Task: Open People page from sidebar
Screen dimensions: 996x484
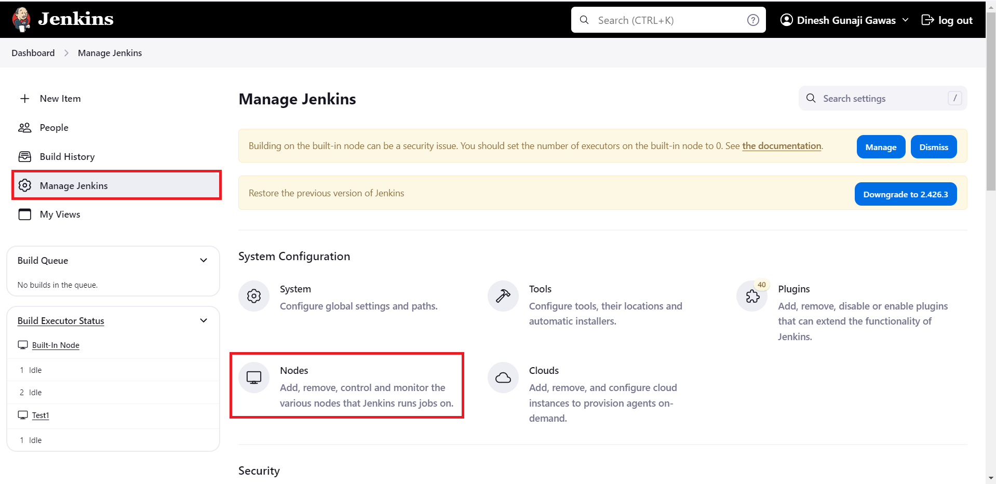Action: point(116,128)
